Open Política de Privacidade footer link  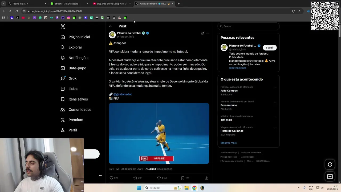click(x=251, y=153)
